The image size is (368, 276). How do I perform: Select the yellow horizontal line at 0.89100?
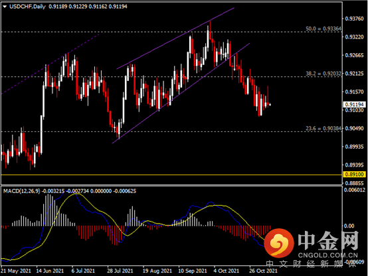pyautogui.click(x=171, y=174)
